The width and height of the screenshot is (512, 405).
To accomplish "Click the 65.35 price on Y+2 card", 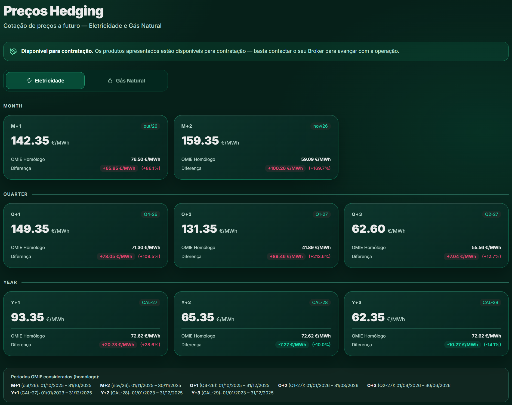I will point(198,317).
